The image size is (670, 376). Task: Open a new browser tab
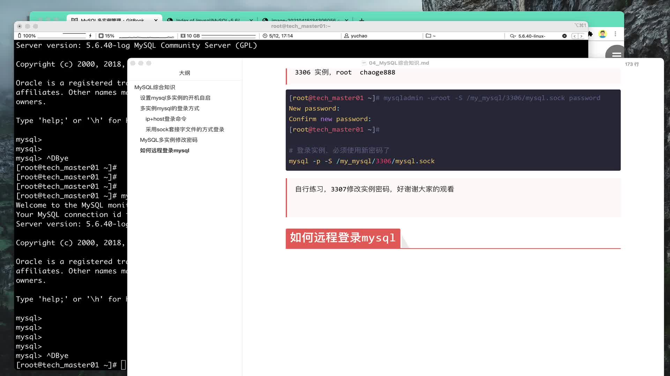point(362,20)
